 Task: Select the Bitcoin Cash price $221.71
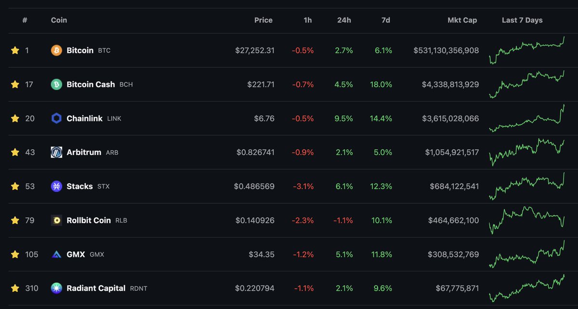(261, 84)
